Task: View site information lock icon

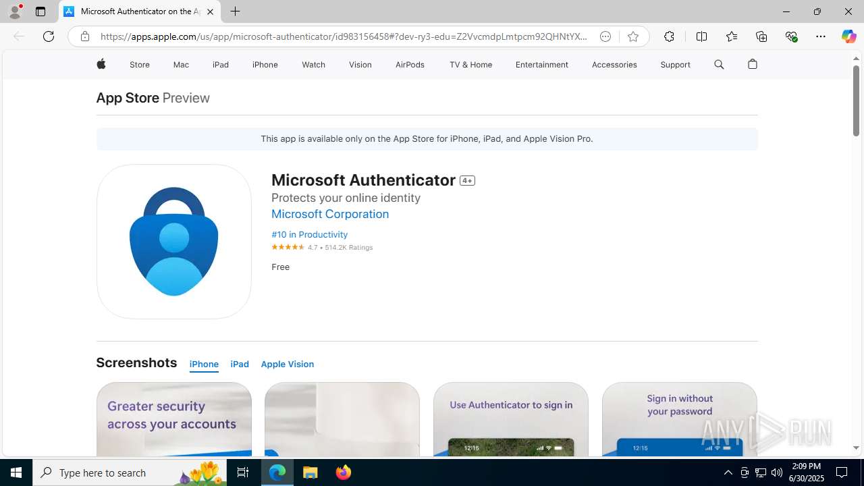Action: point(84,36)
